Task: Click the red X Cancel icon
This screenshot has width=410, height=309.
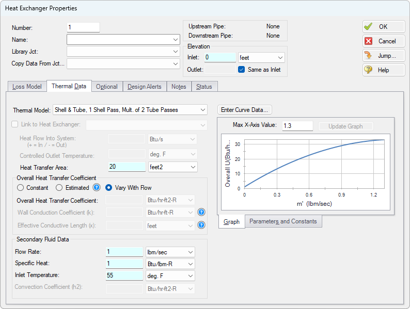Action: point(368,41)
